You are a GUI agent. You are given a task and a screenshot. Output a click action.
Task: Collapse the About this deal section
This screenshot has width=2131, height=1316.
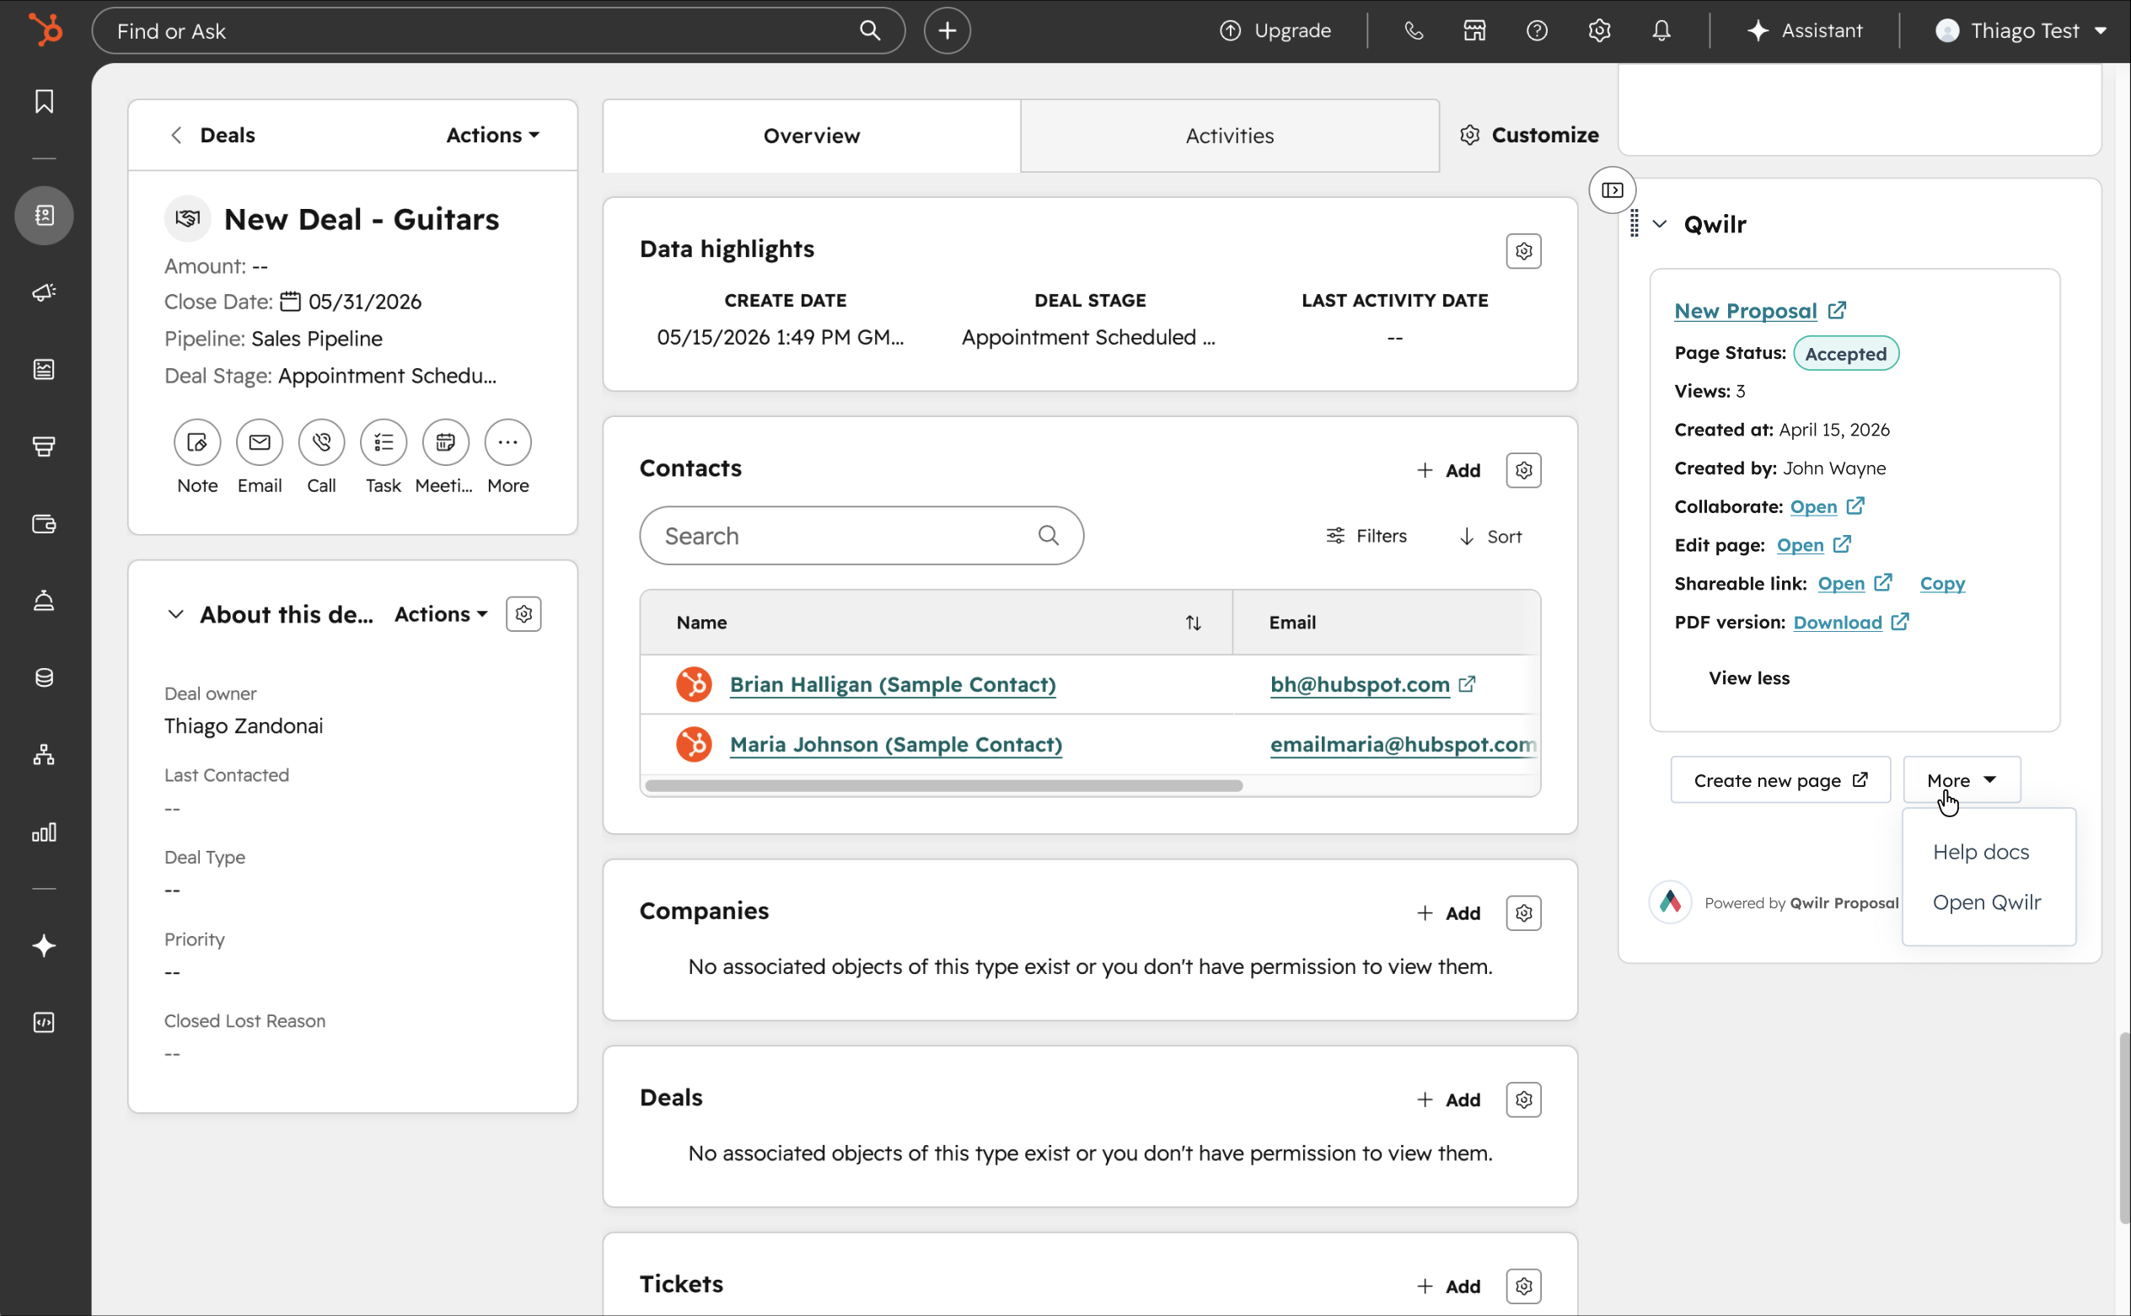[176, 613]
